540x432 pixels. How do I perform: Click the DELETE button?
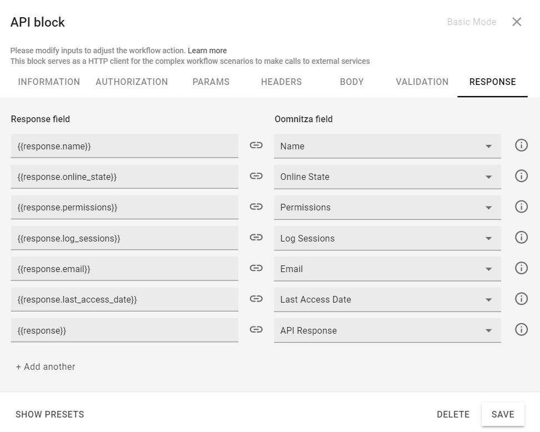coord(453,414)
